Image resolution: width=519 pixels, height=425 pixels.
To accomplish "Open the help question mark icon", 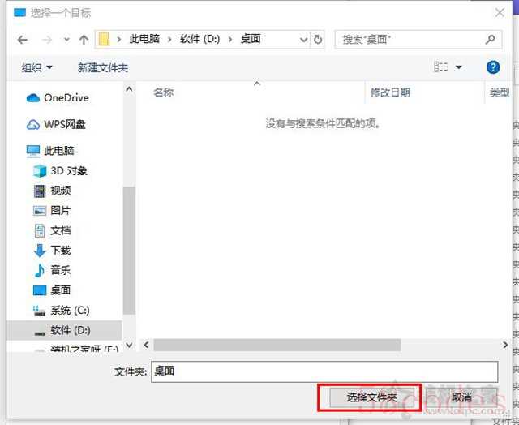I will pos(492,67).
